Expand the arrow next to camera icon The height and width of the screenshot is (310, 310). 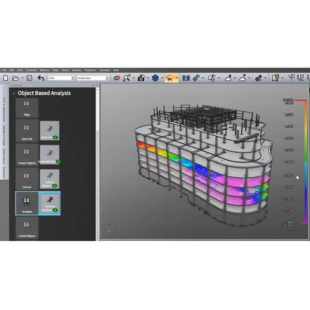[148, 78]
